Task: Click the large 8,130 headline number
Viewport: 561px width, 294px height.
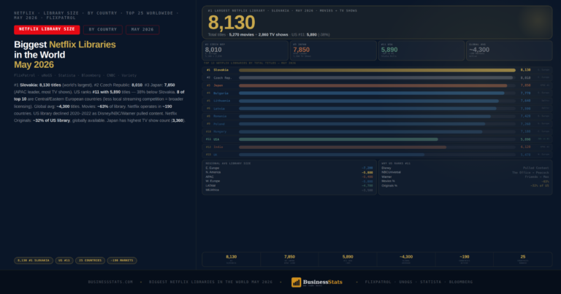Action: coord(232,23)
